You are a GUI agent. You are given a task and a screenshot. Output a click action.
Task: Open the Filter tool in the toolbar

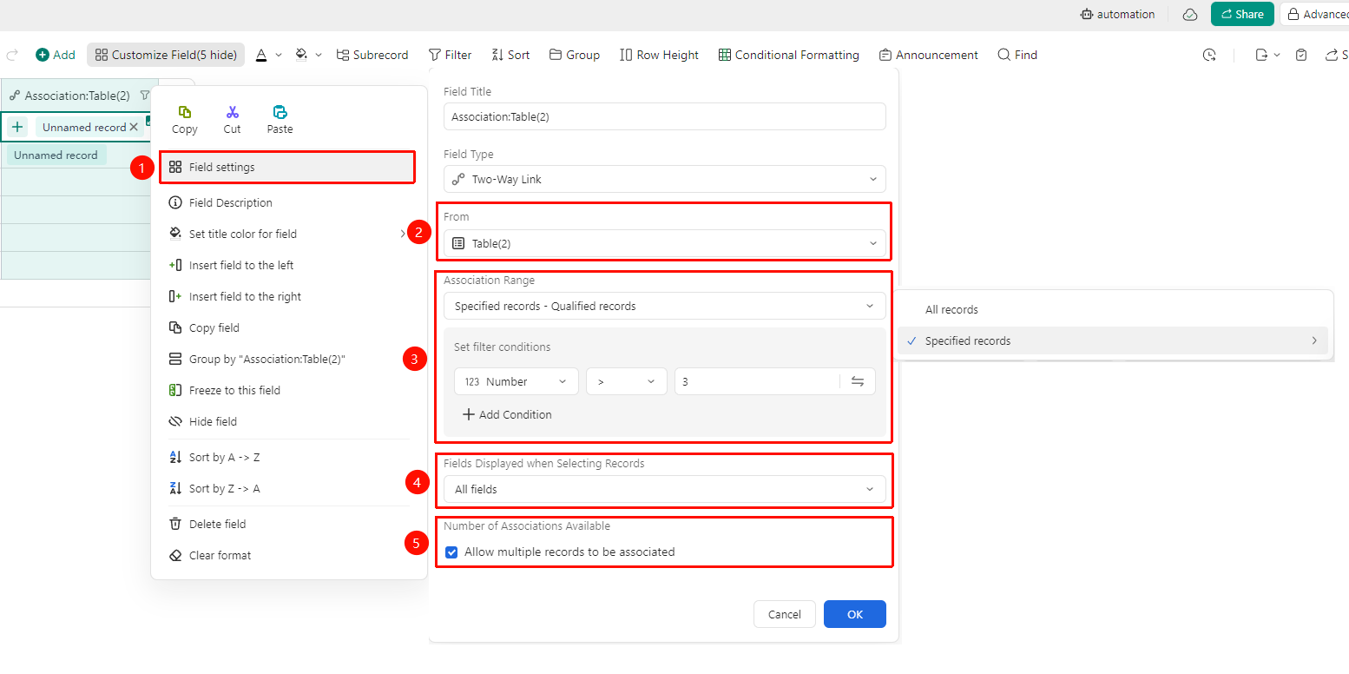450,55
